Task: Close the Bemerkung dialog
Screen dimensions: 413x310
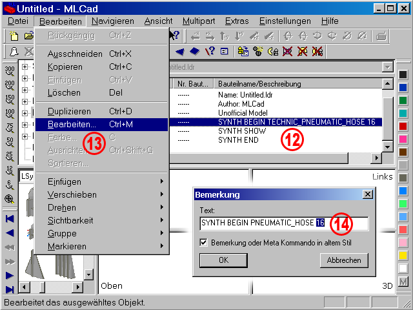Action: (368, 194)
